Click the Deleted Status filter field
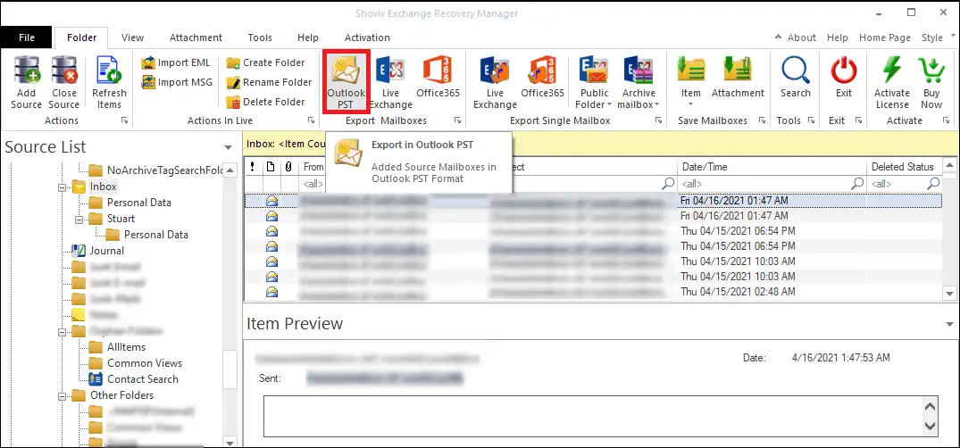This screenshot has height=448, width=960. (x=905, y=184)
